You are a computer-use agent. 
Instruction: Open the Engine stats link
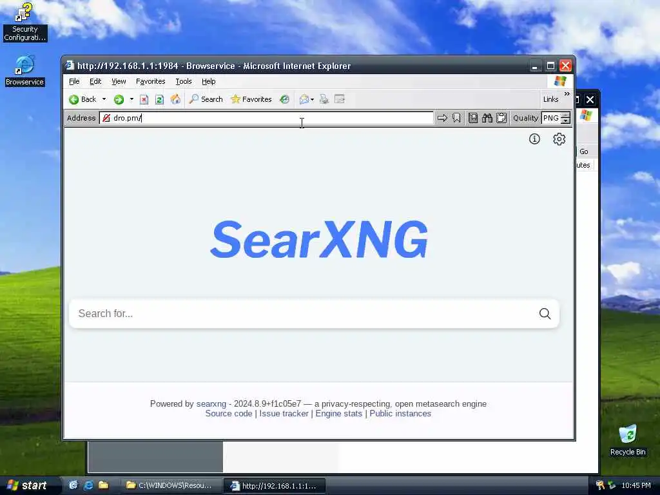[x=339, y=413]
